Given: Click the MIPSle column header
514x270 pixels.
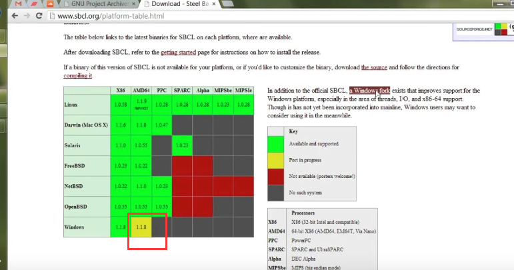Looking at the screenshot, I should click(x=243, y=91).
